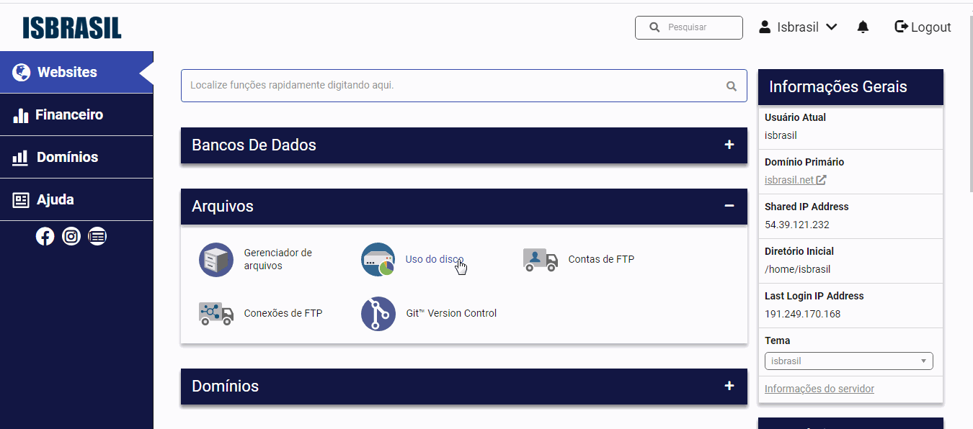Click the notification bell icon

[x=863, y=27]
